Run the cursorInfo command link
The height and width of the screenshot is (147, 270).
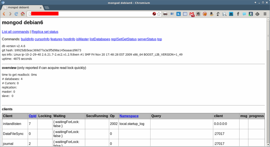click(x=42, y=39)
